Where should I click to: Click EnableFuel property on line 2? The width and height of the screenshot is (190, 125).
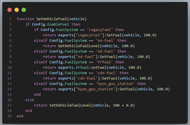click(x=58, y=24)
